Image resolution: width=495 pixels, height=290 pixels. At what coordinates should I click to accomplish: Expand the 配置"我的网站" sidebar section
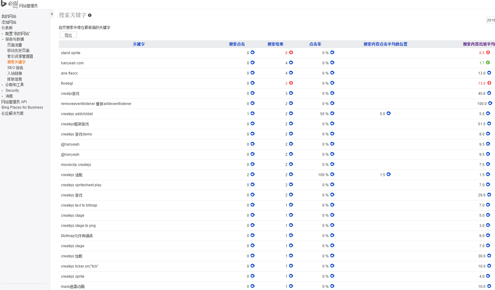click(x=2, y=34)
